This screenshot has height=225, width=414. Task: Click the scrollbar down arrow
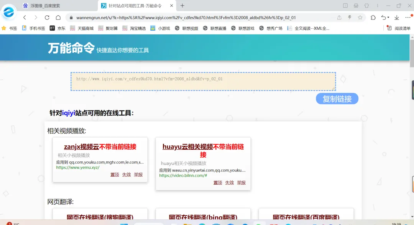(412, 217)
